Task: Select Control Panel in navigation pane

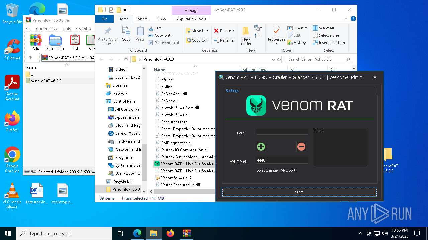Action: (121, 101)
